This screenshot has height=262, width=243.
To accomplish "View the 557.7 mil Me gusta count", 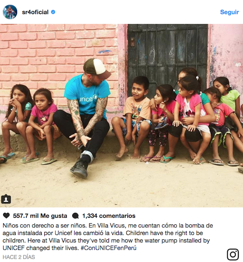I will click(40, 216).
